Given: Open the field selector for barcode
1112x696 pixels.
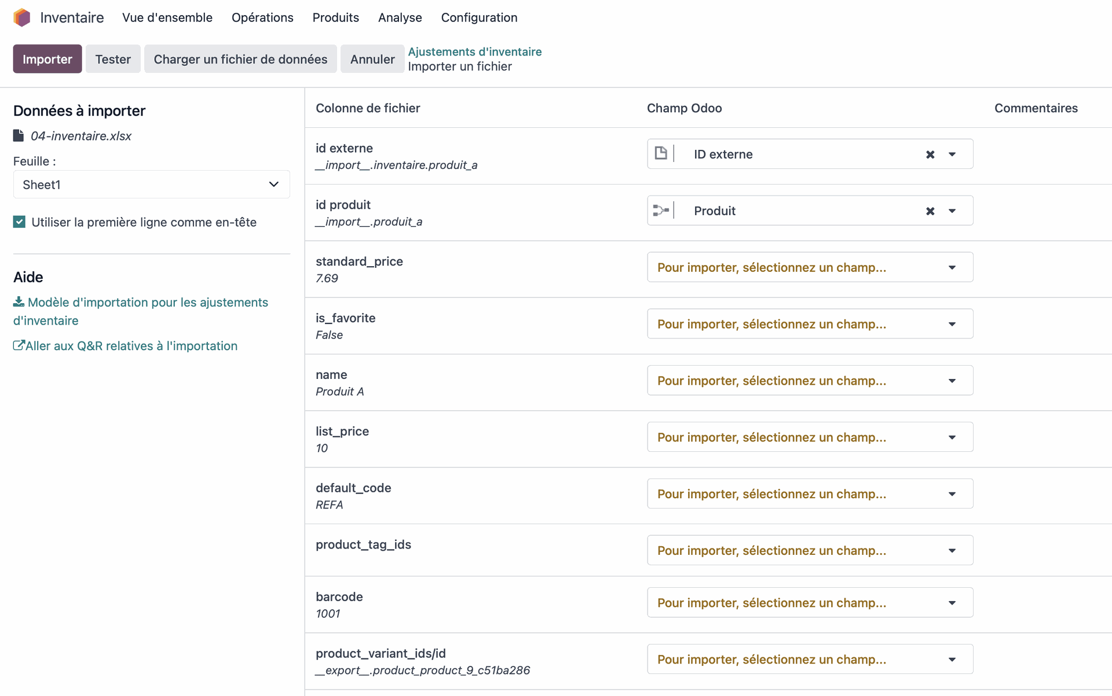Looking at the screenshot, I should tap(809, 602).
